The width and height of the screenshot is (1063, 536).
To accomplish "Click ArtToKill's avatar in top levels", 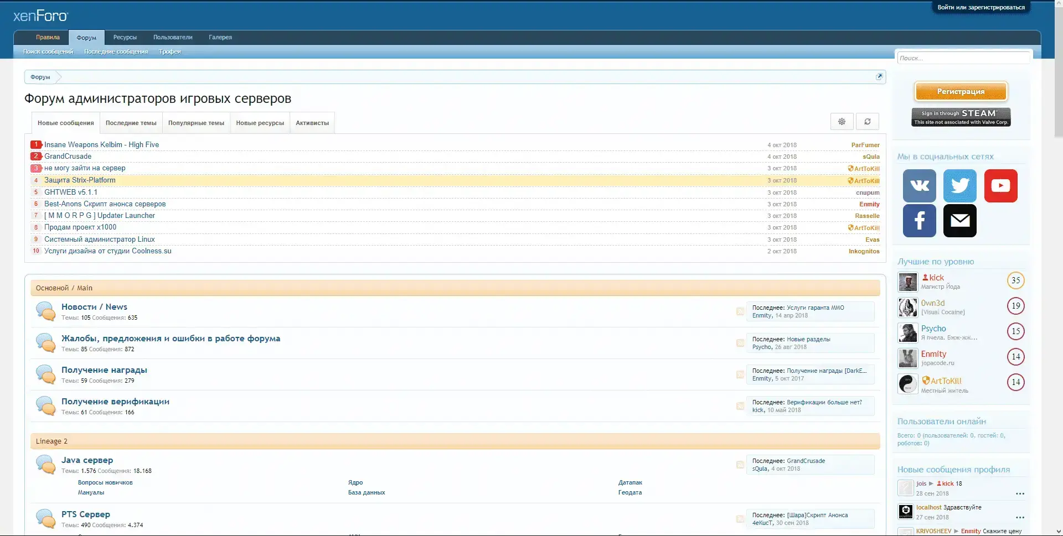I will tap(907, 384).
